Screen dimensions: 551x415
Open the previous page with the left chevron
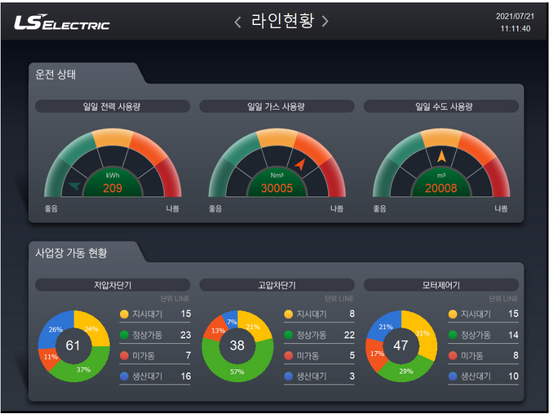236,21
